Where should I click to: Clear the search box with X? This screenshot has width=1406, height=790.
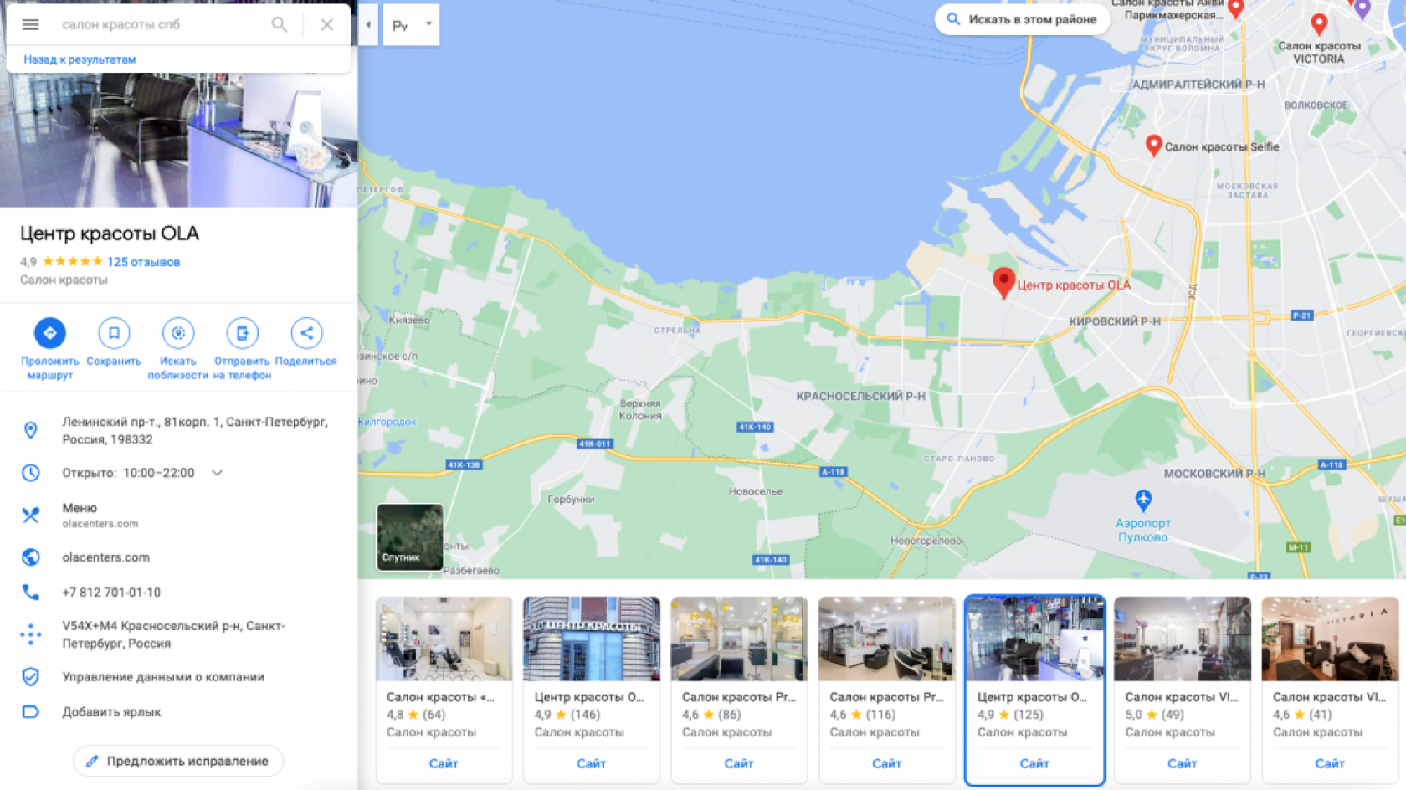coord(327,24)
